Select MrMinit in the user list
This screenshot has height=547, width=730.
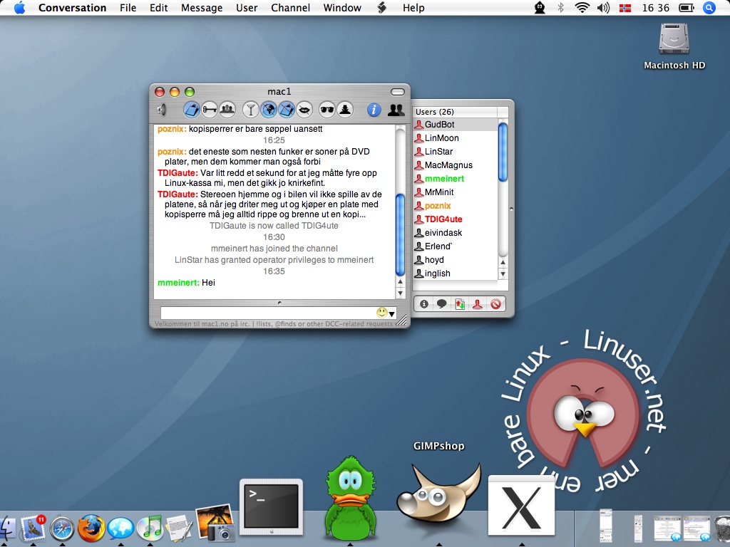[456, 192]
